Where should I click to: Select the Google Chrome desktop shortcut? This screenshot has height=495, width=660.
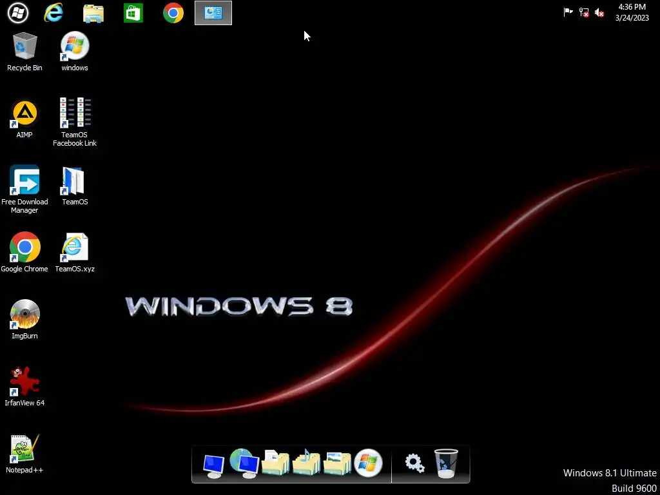(x=24, y=252)
